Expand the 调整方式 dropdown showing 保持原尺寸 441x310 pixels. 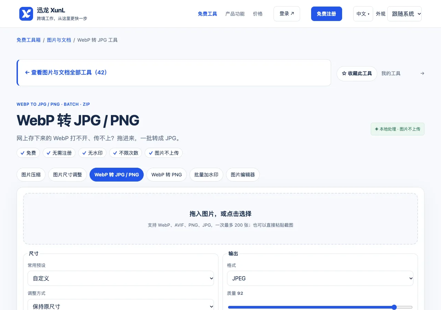[x=121, y=306]
